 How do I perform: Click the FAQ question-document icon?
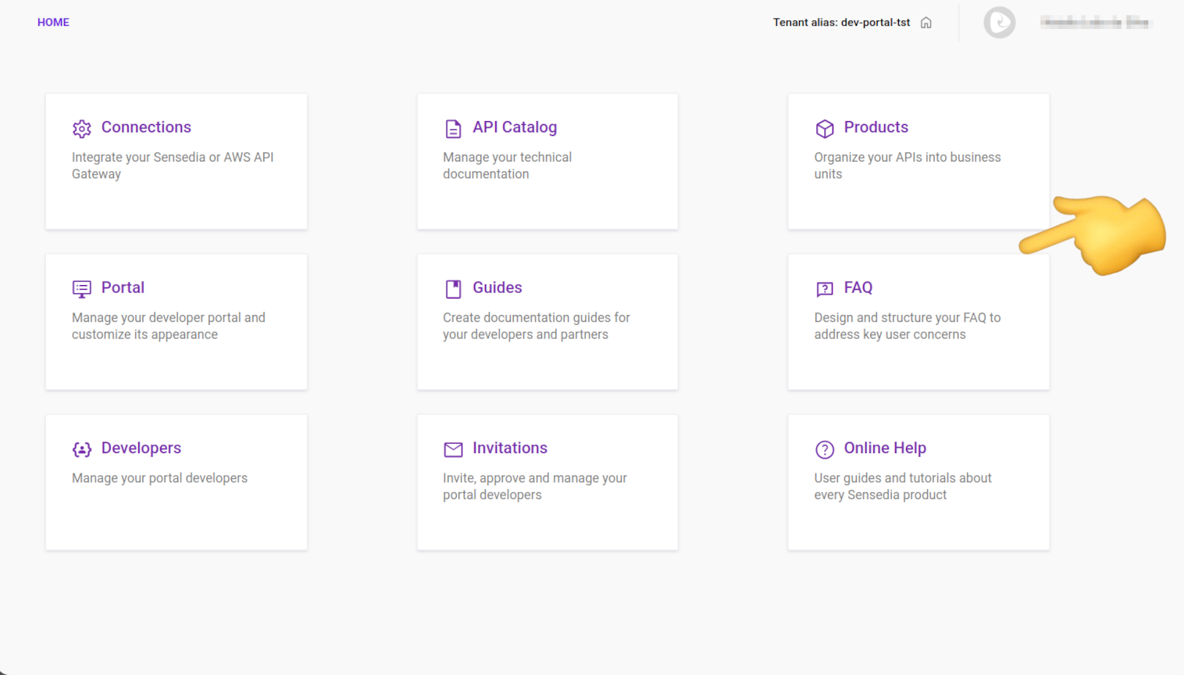click(825, 289)
